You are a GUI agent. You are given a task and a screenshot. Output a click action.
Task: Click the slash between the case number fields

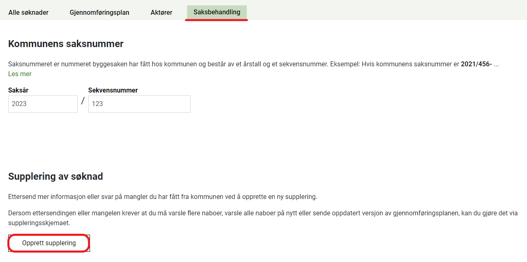[x=83, y=101]
